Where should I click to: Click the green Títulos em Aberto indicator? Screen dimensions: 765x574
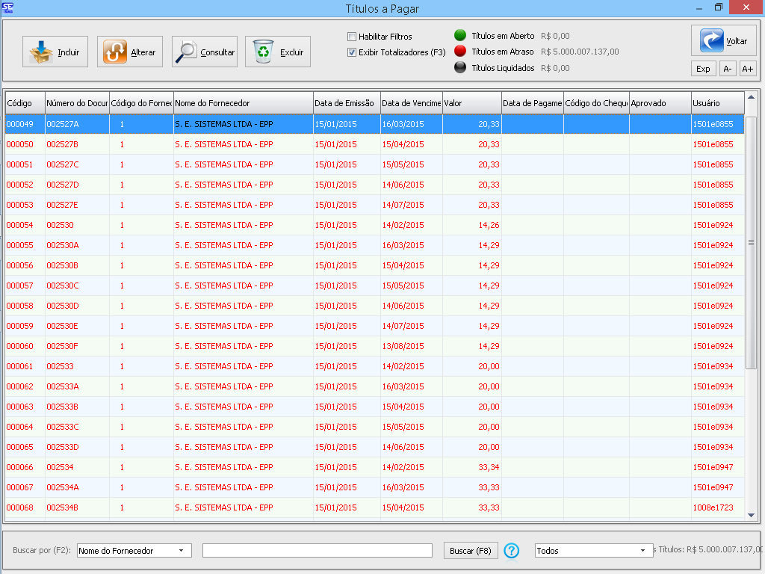pos(460,36)
